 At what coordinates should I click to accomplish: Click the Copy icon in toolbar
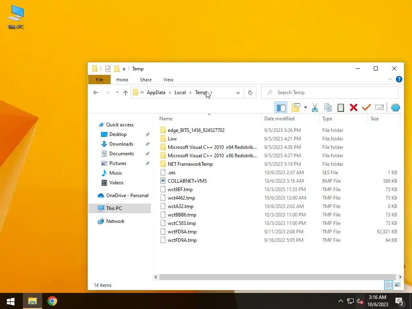tap(328, 107)
